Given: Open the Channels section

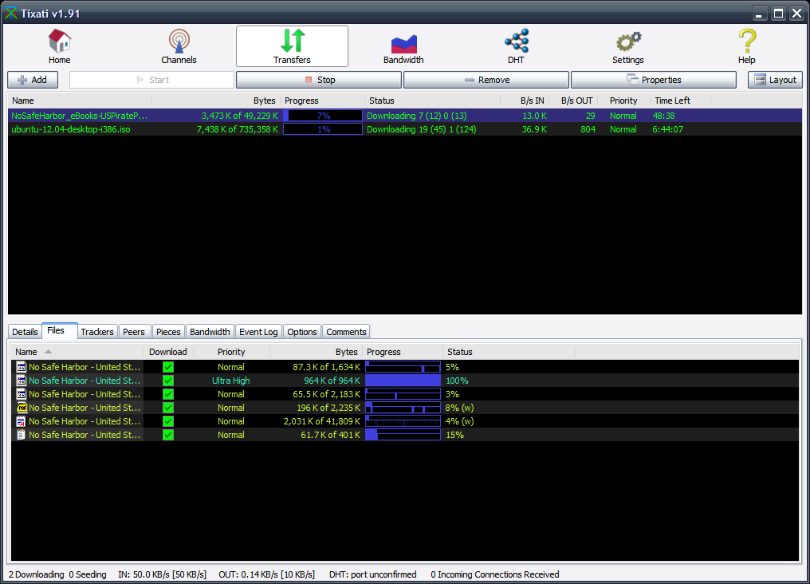Looking at the screenshot, I should [179, 46].
